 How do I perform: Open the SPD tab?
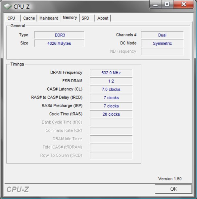pos(87,18)
